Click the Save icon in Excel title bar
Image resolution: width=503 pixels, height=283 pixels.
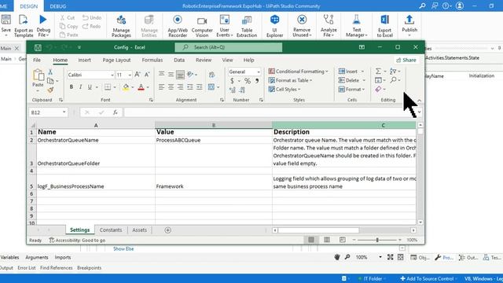38,47
